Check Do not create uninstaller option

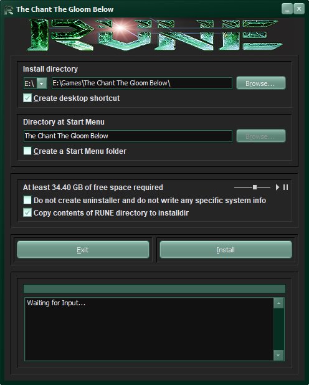[27, 200]
